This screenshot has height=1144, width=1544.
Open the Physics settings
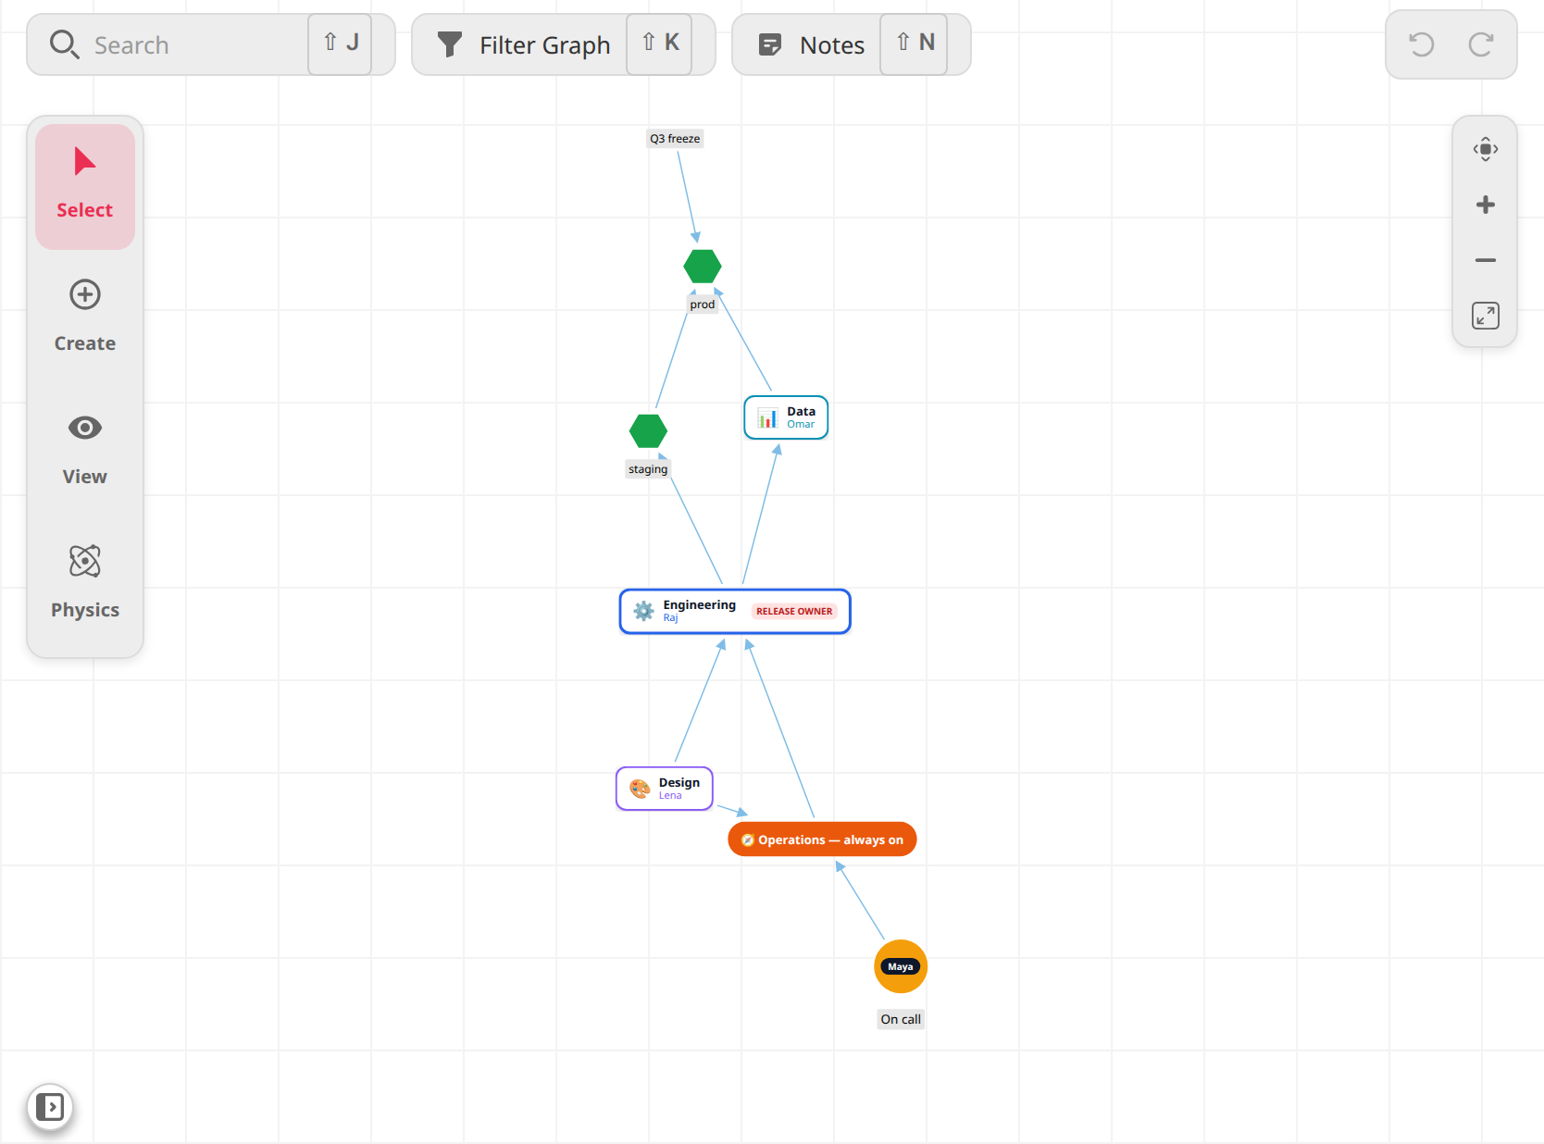(x=85, y=583)
